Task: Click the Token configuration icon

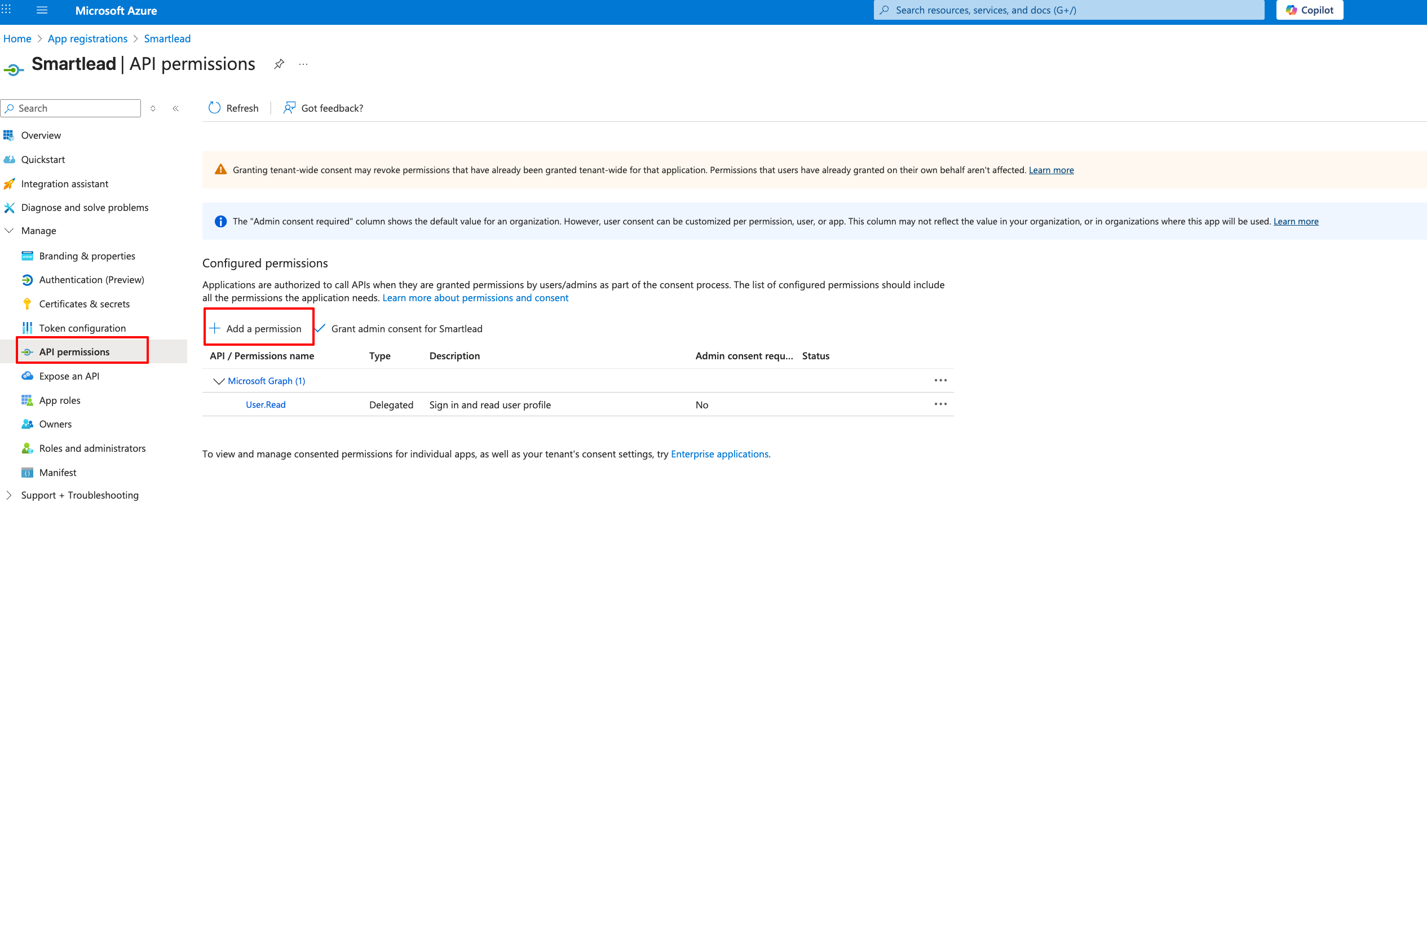Action: tap(27, 328)
